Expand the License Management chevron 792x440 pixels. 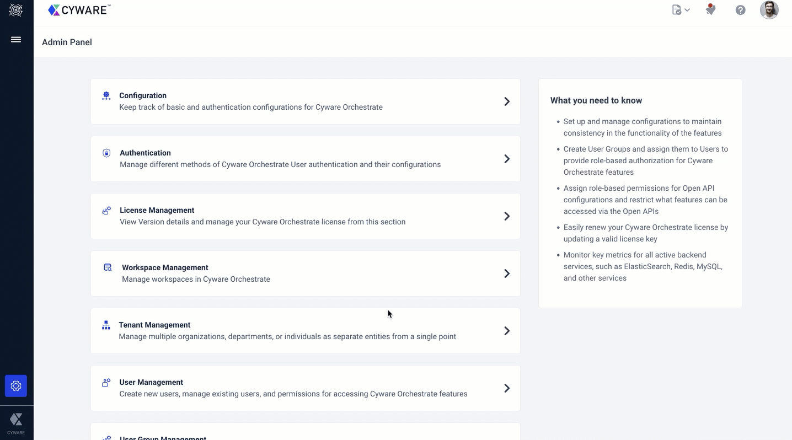tap(506, 216)
